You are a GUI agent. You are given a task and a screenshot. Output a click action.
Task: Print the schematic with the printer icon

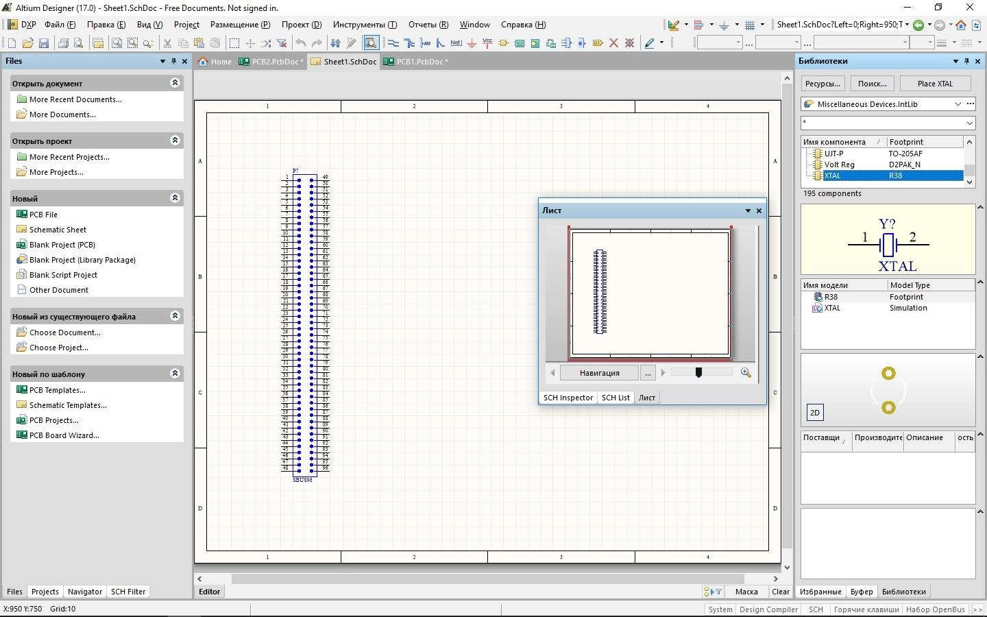63,43
